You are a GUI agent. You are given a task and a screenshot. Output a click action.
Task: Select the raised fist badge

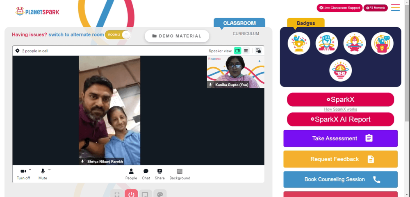[327, 44]
